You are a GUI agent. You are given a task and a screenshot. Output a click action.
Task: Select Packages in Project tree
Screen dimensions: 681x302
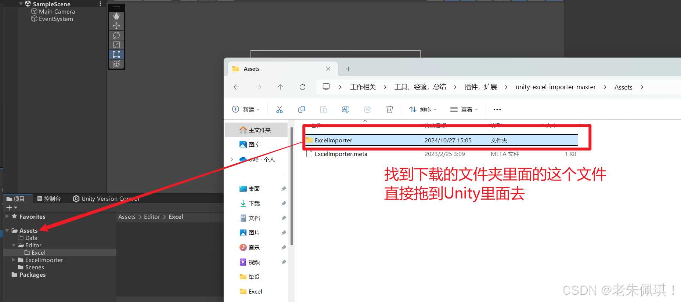(x=29, y=274)
